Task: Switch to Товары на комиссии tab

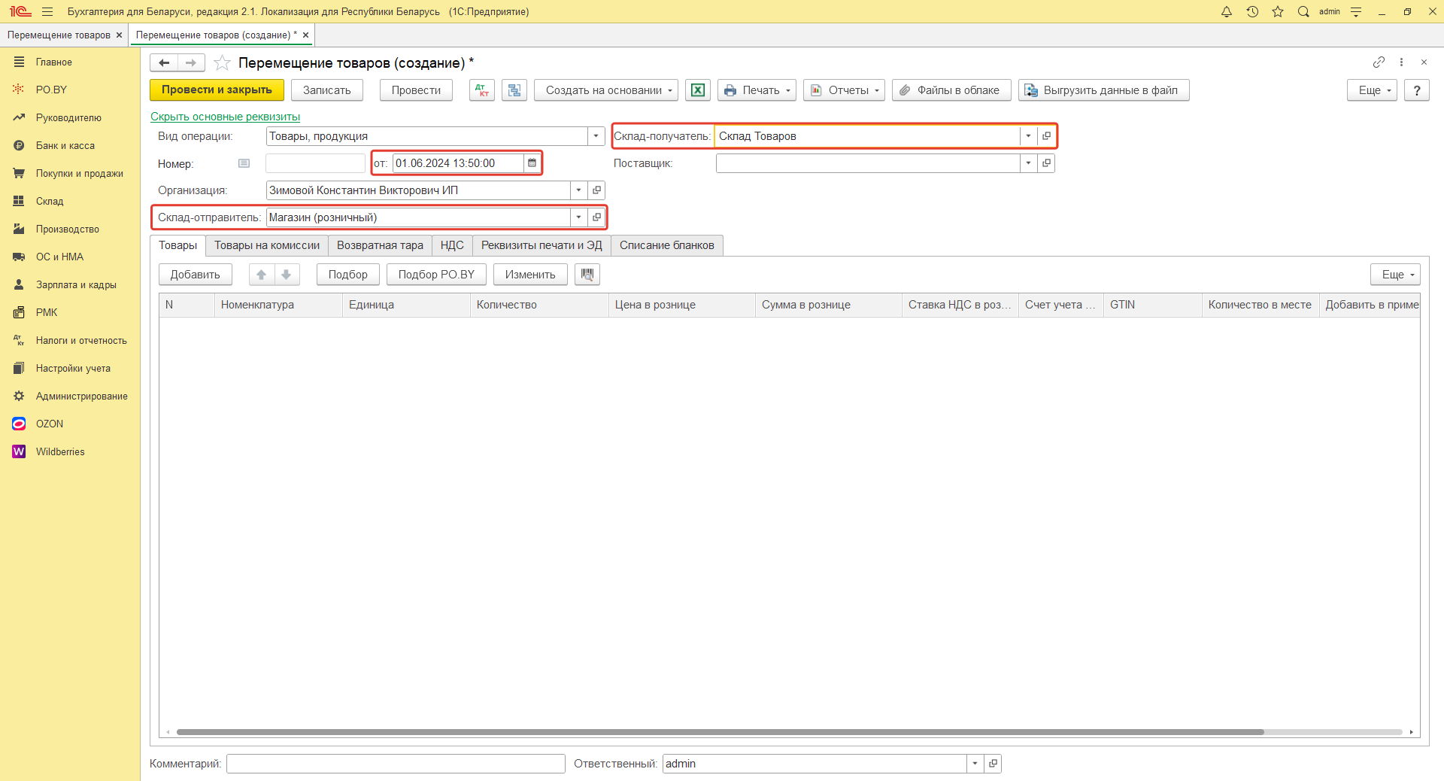Action: click(267, 245)
